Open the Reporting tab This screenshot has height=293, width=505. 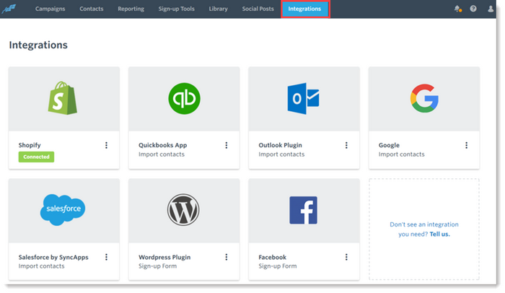[131, 9]
